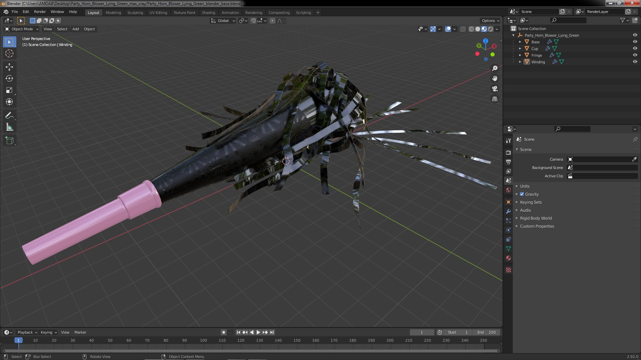Select the Move tool in toolbar

pos(9,67)
